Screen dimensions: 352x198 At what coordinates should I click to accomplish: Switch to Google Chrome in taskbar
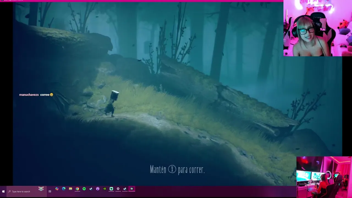(x=77, y=189)
